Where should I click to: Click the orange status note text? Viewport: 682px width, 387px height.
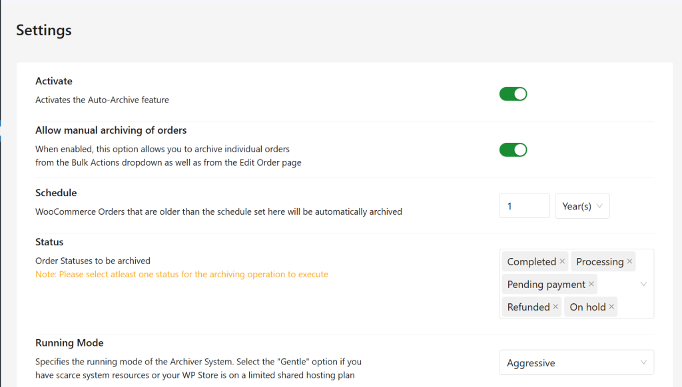coord(181,274)
